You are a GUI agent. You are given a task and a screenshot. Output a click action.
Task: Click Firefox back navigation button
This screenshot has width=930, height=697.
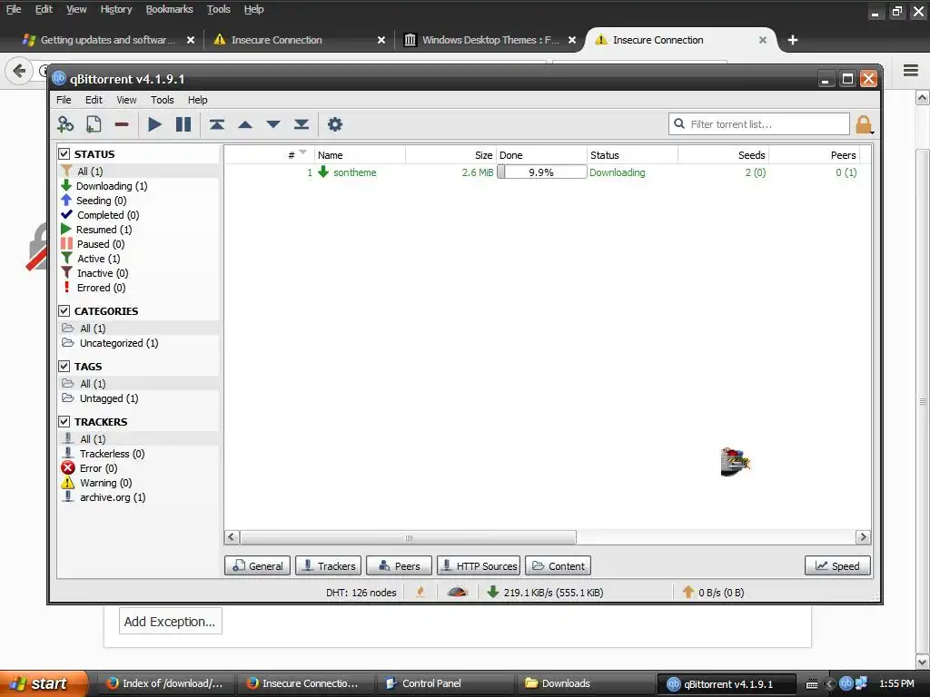pyautogui.click(x=19, y=71)
